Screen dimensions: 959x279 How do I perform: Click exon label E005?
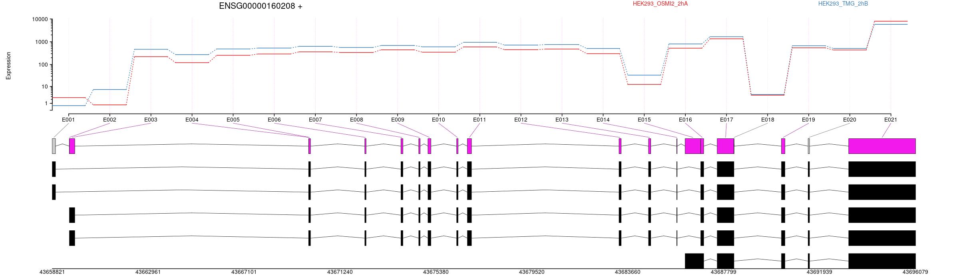point(233,120)
